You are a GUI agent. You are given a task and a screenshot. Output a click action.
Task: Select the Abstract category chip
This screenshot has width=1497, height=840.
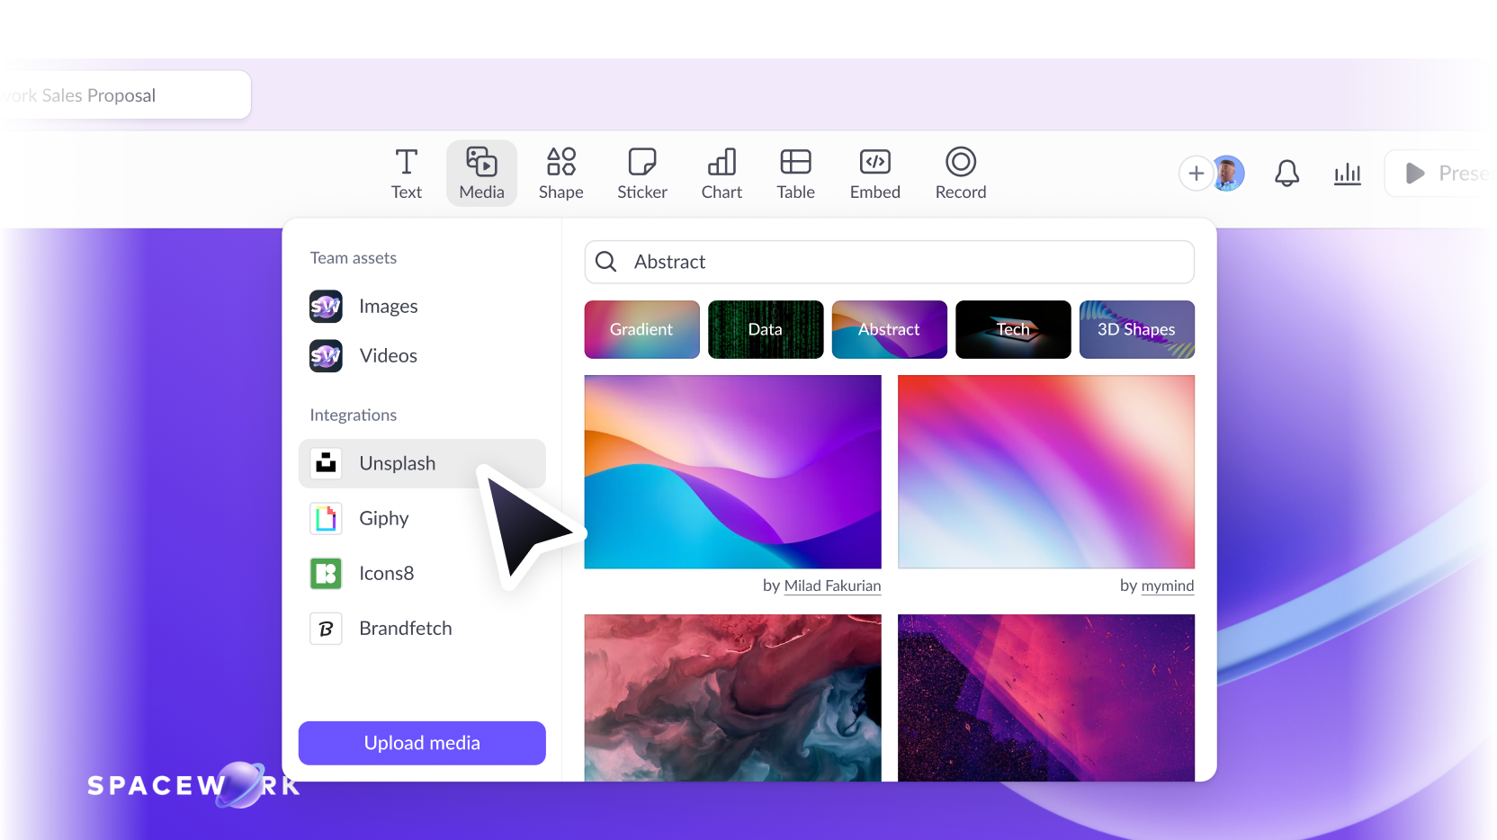click(889, 329)
